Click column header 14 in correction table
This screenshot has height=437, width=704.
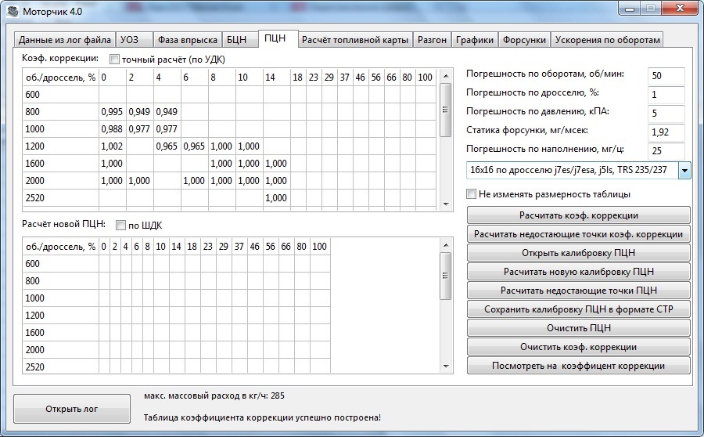click(x=277, y=78)
